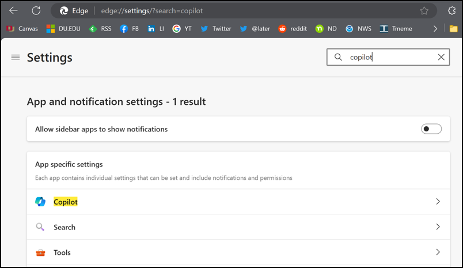The image size is (463, 268).
Task: Click 'App specific settings' heading
Action: (69, 164)
